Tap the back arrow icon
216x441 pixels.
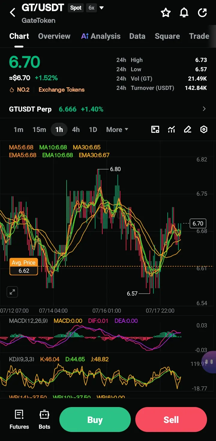13,13
